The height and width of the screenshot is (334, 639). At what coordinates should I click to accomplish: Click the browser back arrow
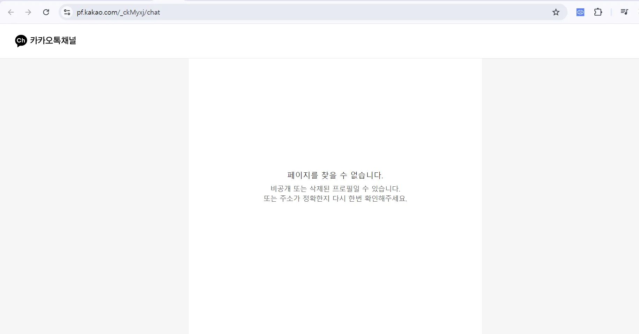click(11, 12)
